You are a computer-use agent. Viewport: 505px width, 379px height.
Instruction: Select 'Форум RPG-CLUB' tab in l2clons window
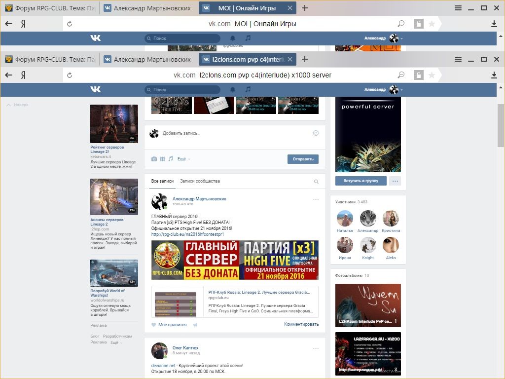[50, 59]
